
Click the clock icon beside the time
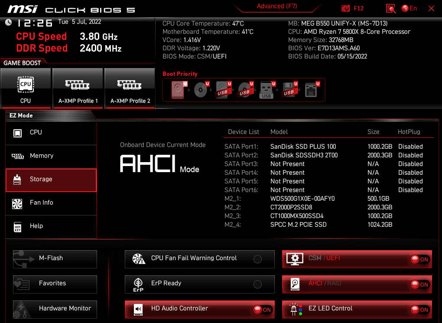click(9, 22)
